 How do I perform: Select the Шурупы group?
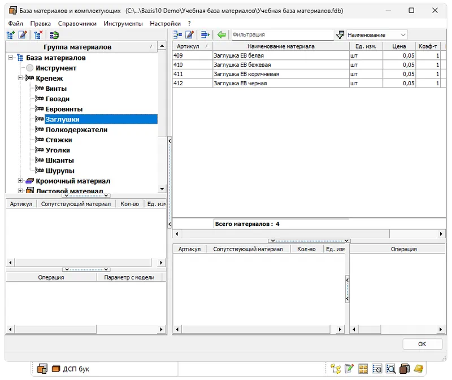point(60,171)
